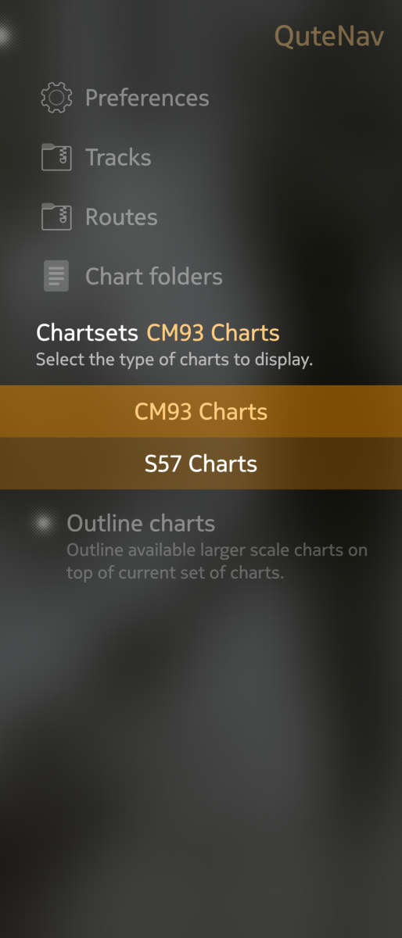Open the Routes menu entry
The height and width of the screenshot is (938, 402).
click(121, 217)
